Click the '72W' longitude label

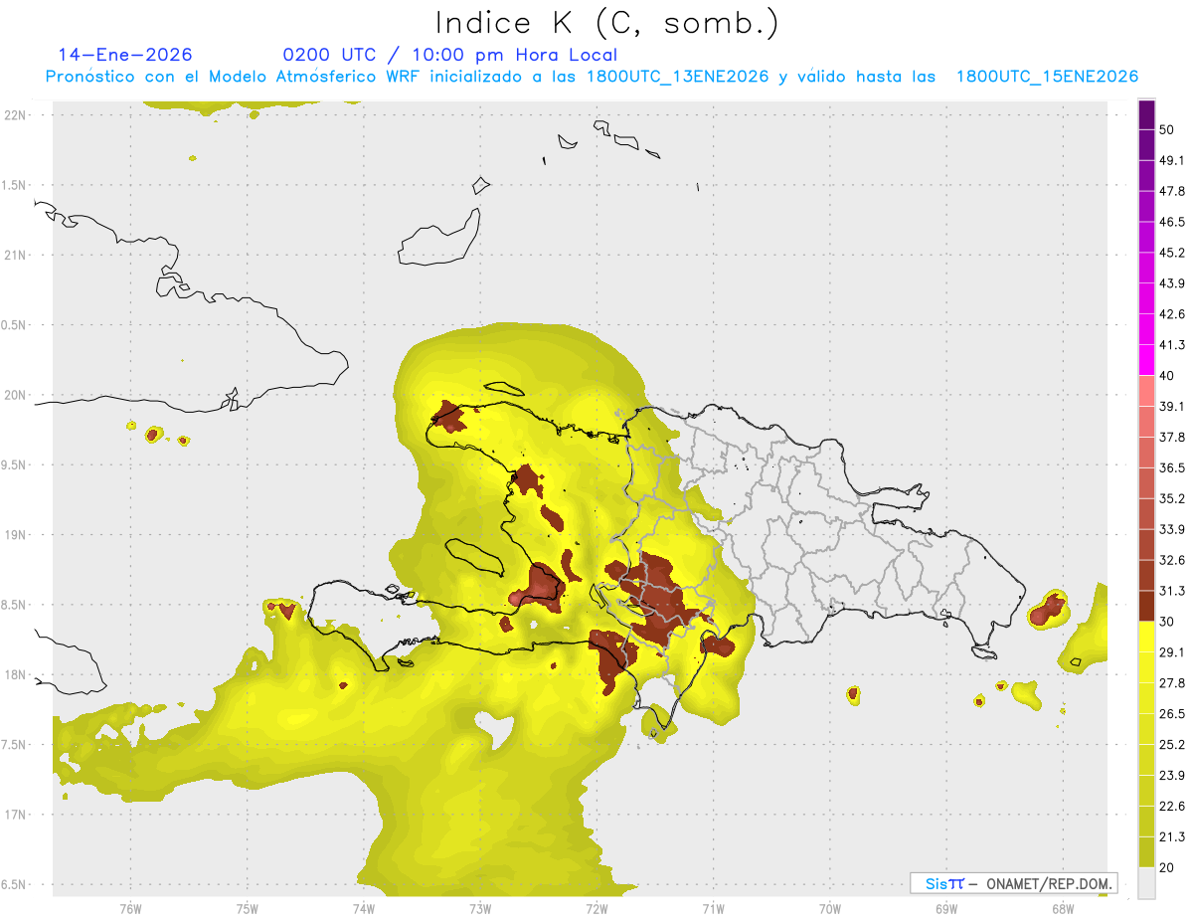pos(596,908)
